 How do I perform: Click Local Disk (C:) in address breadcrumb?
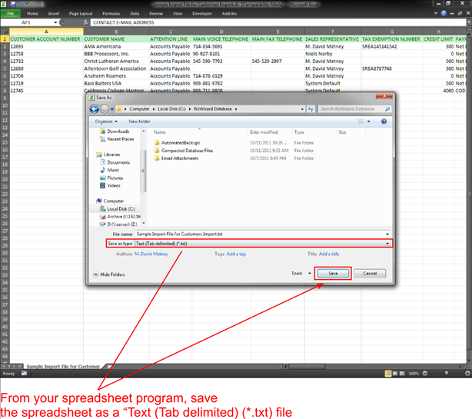[171, 109]
